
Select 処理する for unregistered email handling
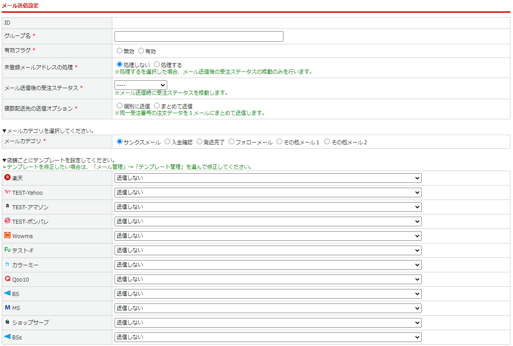pos(157,64)
